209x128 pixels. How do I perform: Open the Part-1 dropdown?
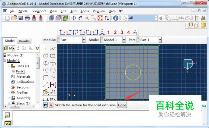(x=160, y=40)
